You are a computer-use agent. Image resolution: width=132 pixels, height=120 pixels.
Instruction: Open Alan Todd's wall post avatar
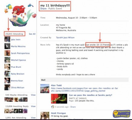coord(45,89)
